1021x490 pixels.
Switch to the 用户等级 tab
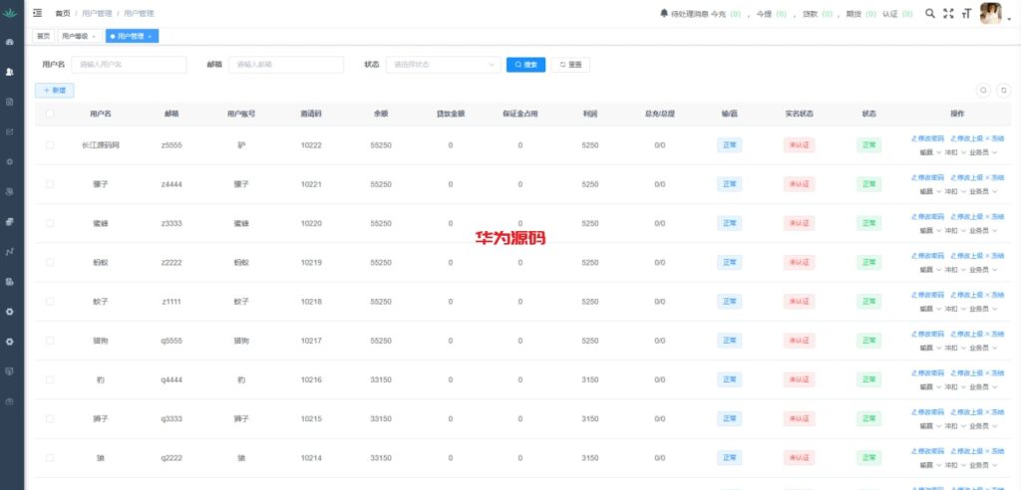80,37
